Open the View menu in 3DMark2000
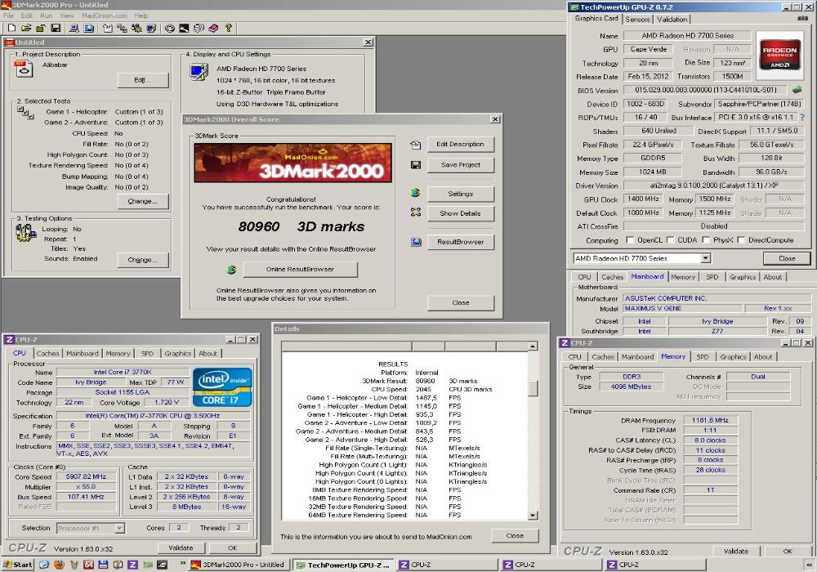 point(67,16)
